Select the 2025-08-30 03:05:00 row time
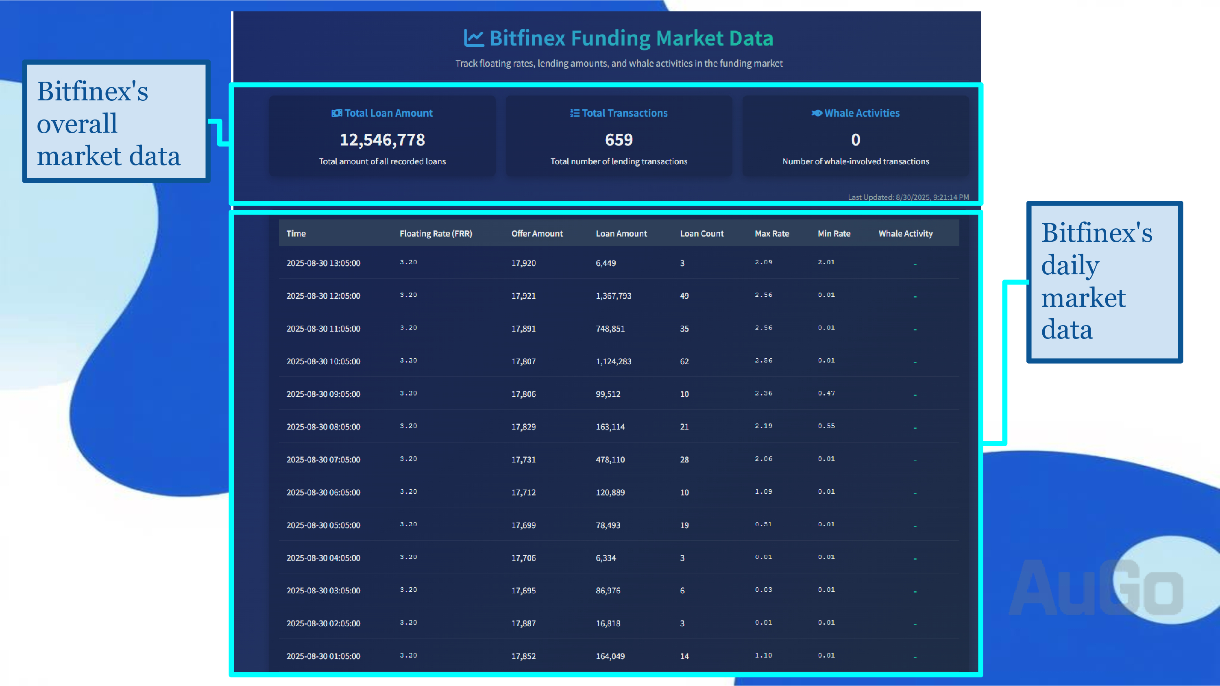This screenshot has width=1220, height=686. coord(323,590)
